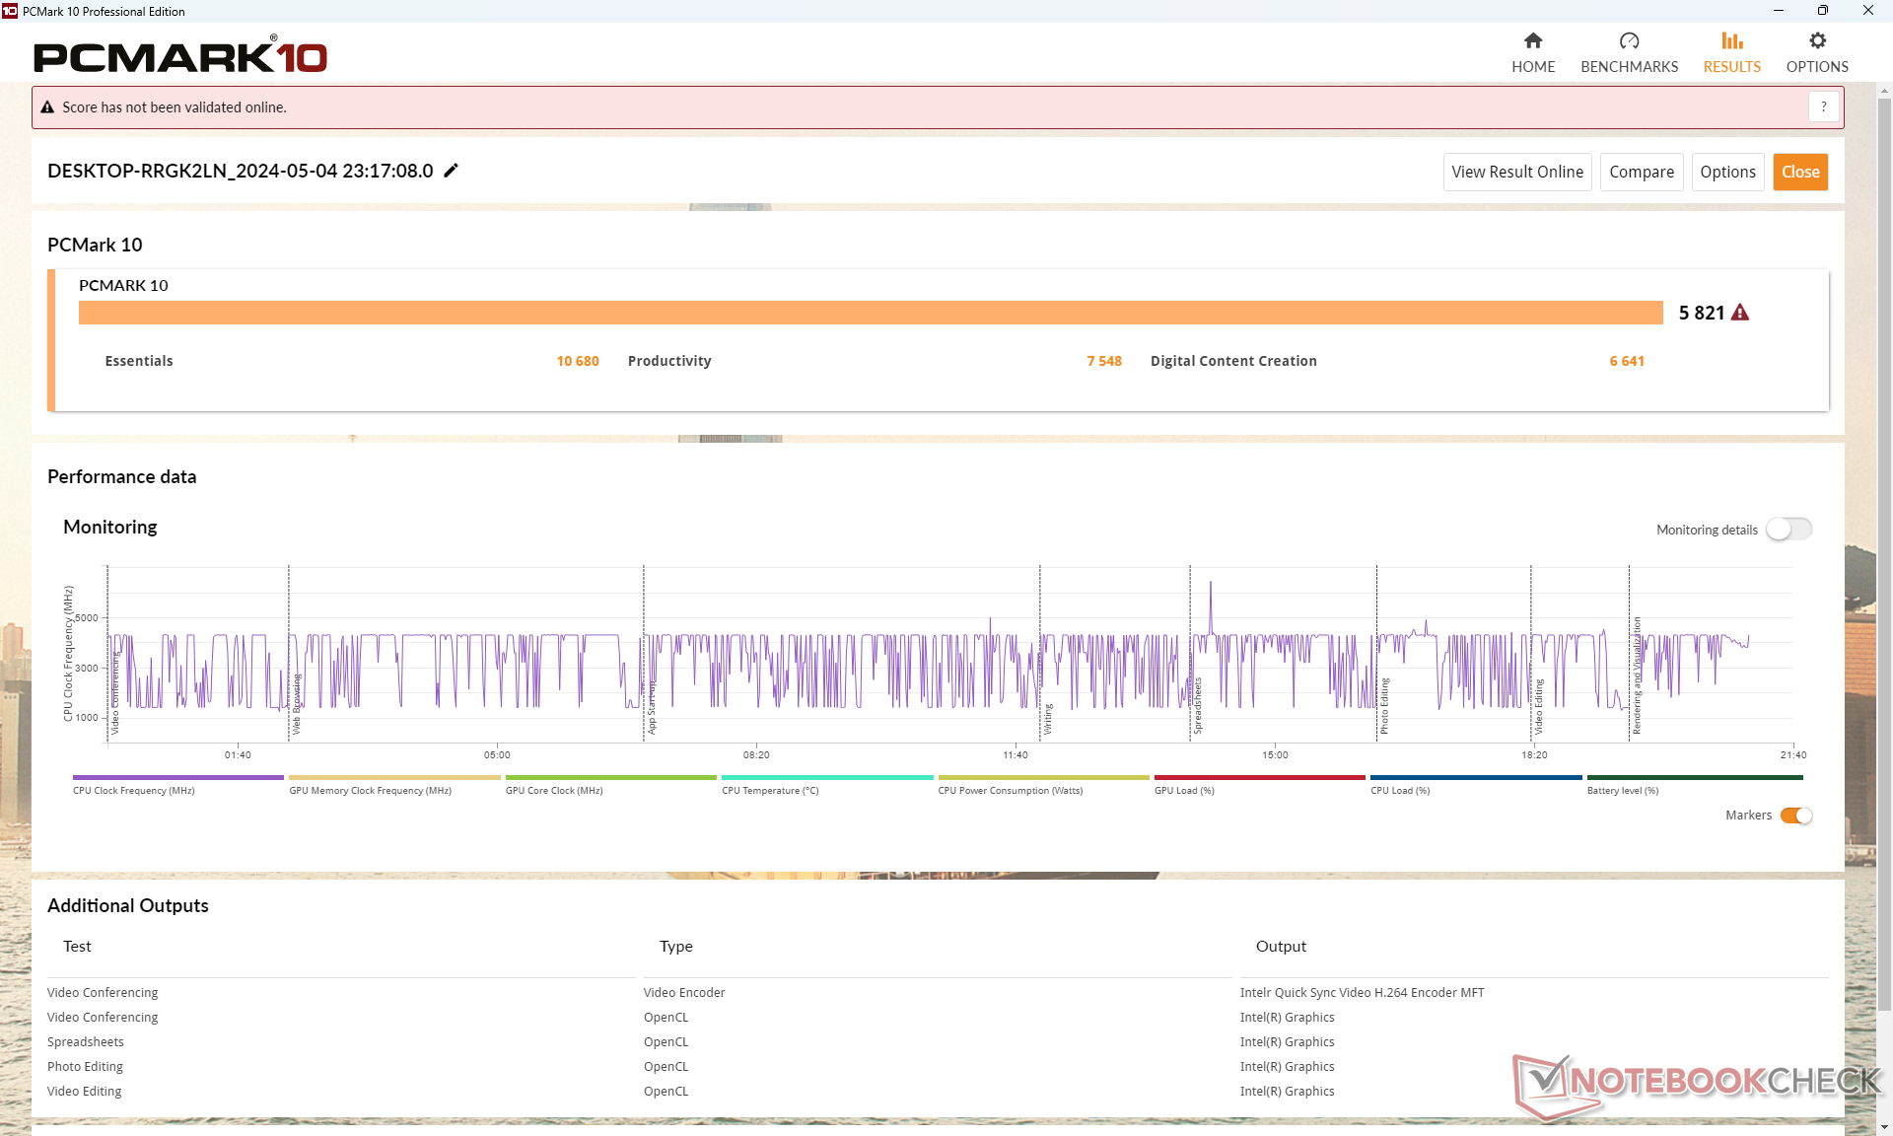The height and width of the screenshot is (1136, 1893).
Task: Turn off the Markers toggle
Action: coord(1795,816)
